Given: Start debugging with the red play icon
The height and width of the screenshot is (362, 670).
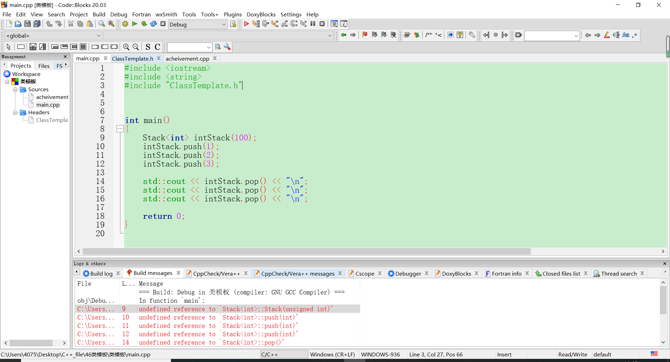Looking at the screenshot, I should (246, 24).
